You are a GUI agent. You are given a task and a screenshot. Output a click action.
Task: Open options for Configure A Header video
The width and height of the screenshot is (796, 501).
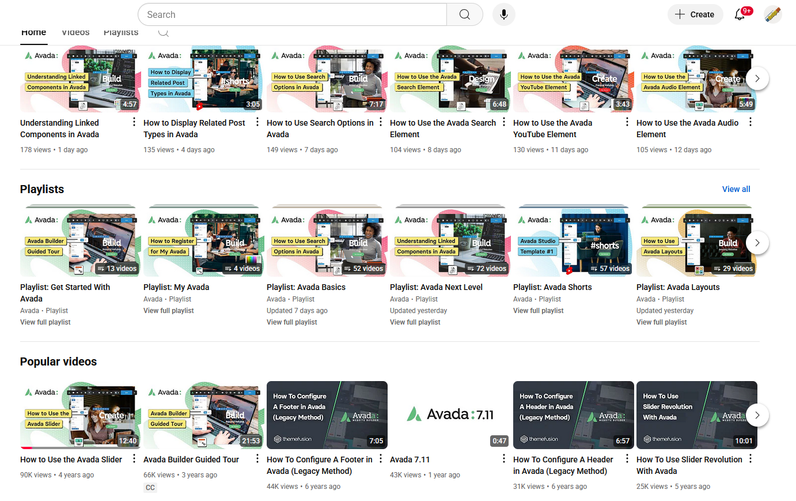point(627,459)
